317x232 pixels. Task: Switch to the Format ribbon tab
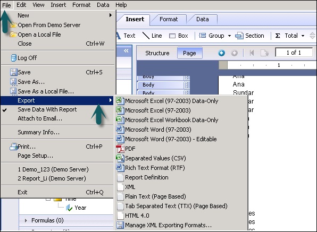169,19
